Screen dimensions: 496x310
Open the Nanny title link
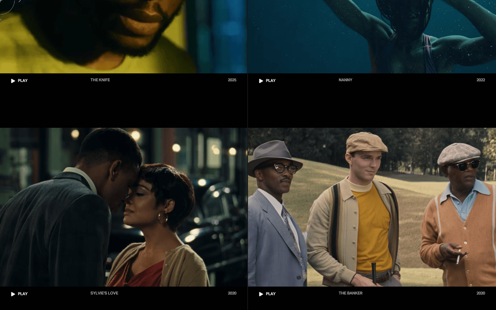345,80
